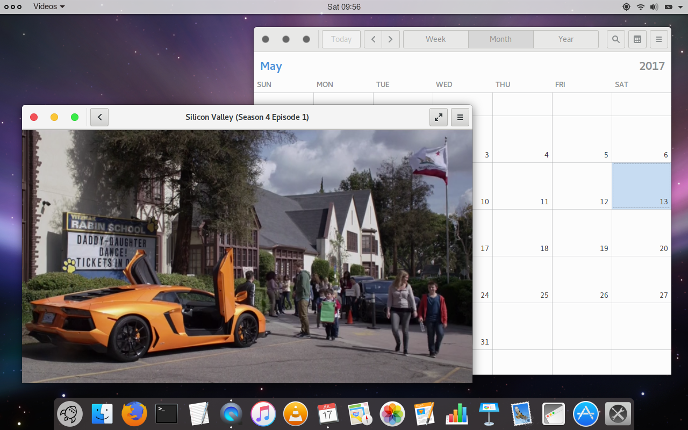Click the Wi-Fi status icon
This screenshot has width=688, height=430.
point(640,7)
